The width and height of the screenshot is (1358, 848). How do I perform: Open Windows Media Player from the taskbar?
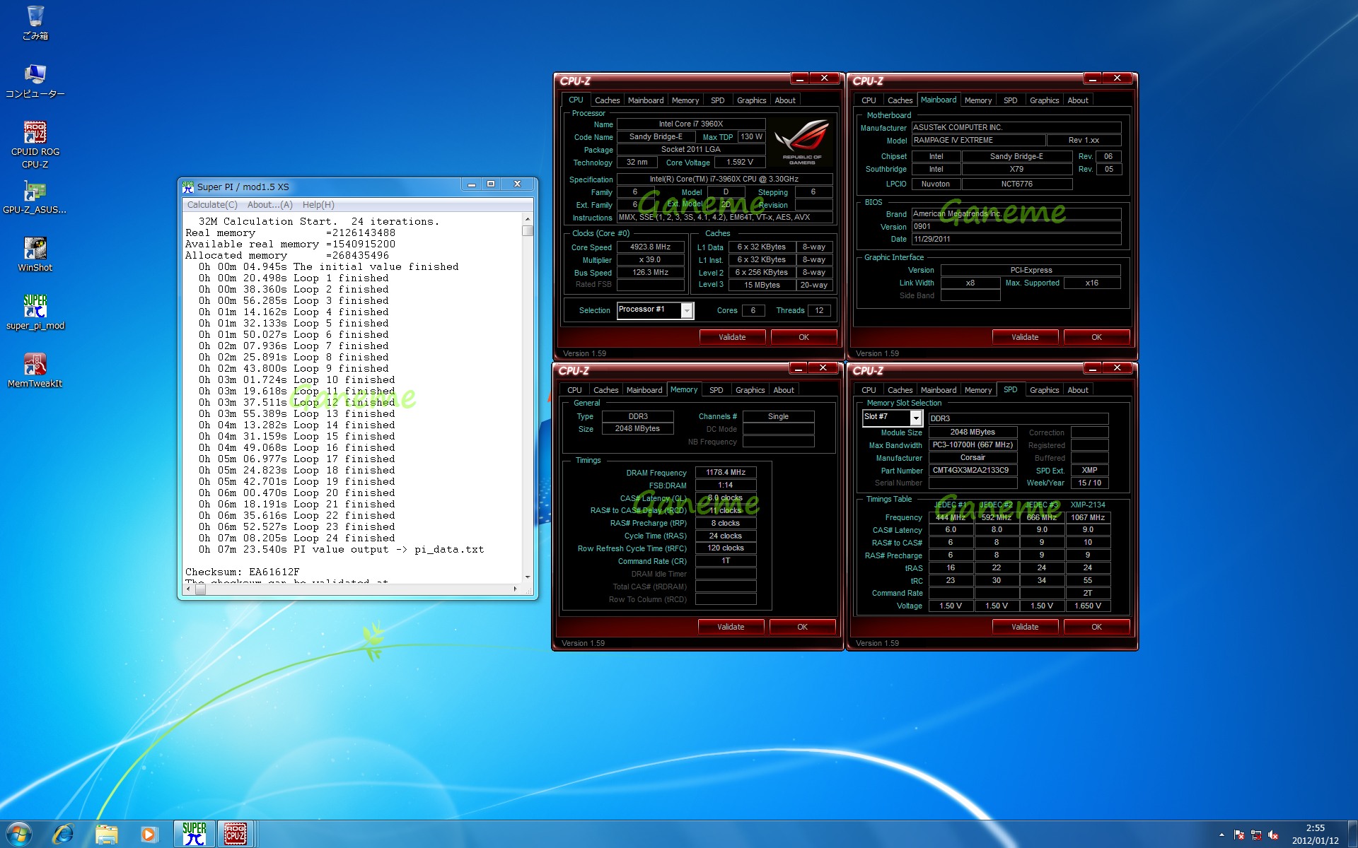pos(149,835)
